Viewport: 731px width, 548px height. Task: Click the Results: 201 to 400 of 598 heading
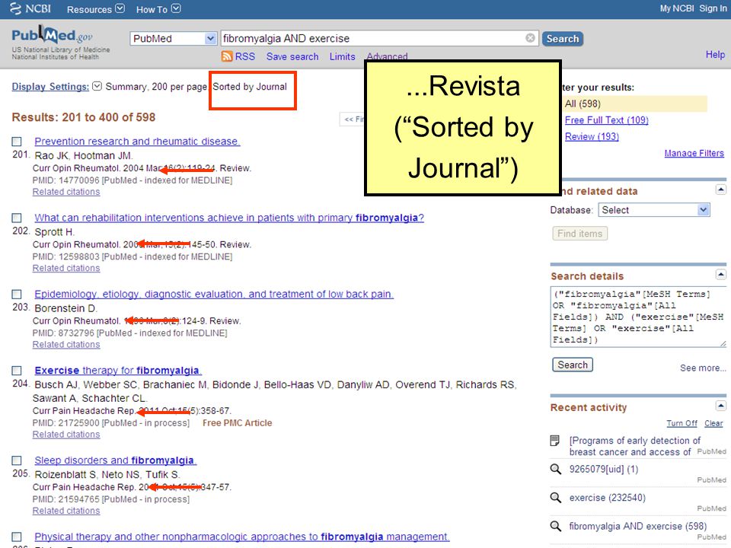pyautogui.click(x=84, y=117)
